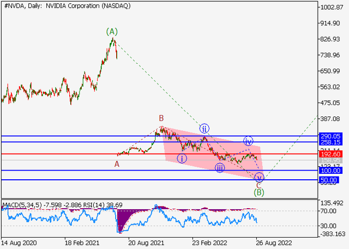Click the 738.96 price axis value
The width and height of the screenshot is (349, 249).
click(x=330, y=55)
